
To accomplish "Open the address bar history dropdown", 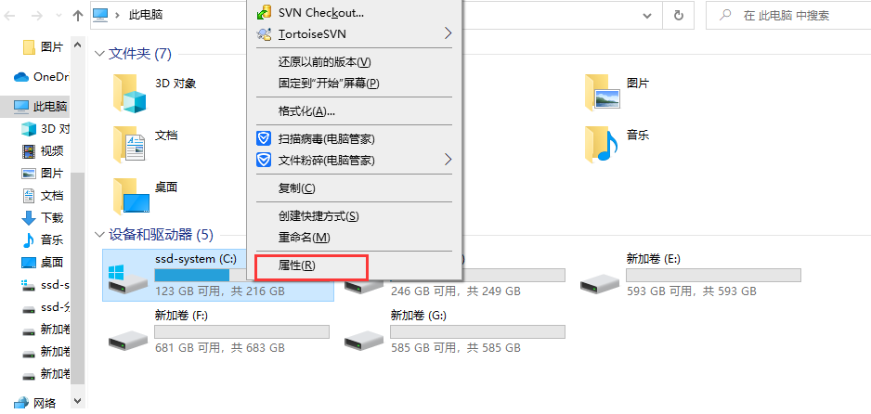I will click(x=647, y=16).
